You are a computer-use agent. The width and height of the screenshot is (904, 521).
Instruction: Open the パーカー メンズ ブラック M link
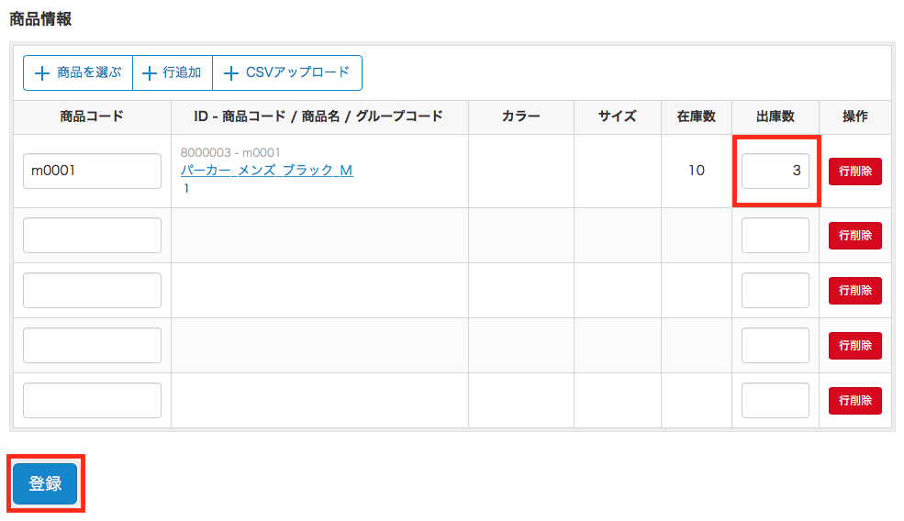[266, 171]
